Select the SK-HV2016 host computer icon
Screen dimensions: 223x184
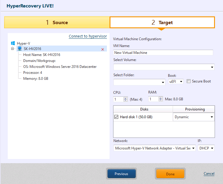[x=20, y=49]
